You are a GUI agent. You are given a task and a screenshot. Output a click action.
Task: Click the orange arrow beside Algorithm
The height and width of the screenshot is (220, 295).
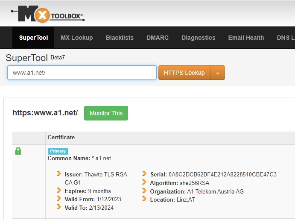pos(144,182)
